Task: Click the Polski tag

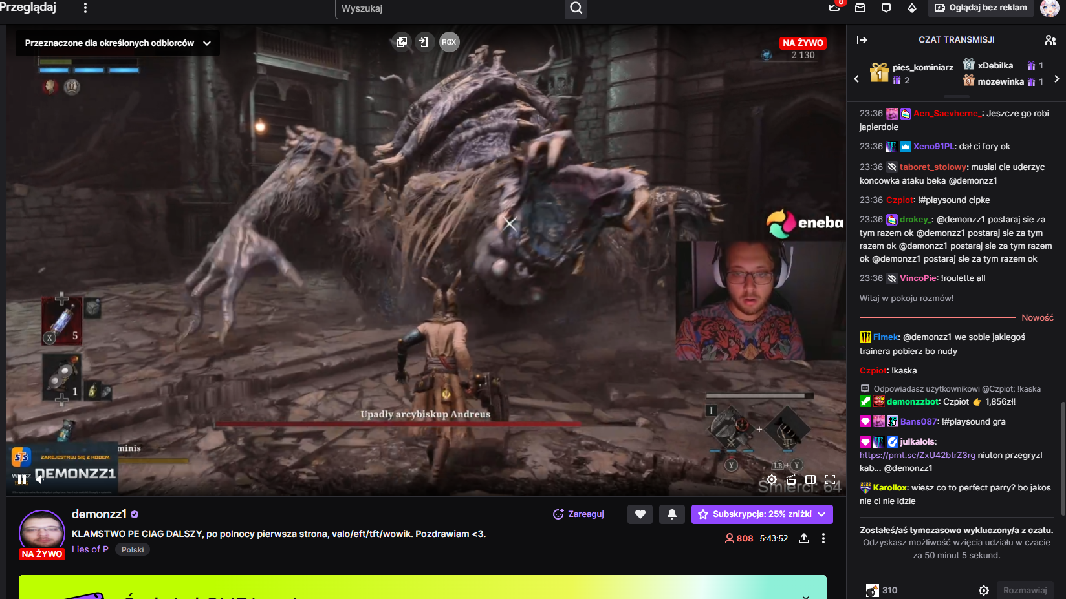Action: point(133,550)
